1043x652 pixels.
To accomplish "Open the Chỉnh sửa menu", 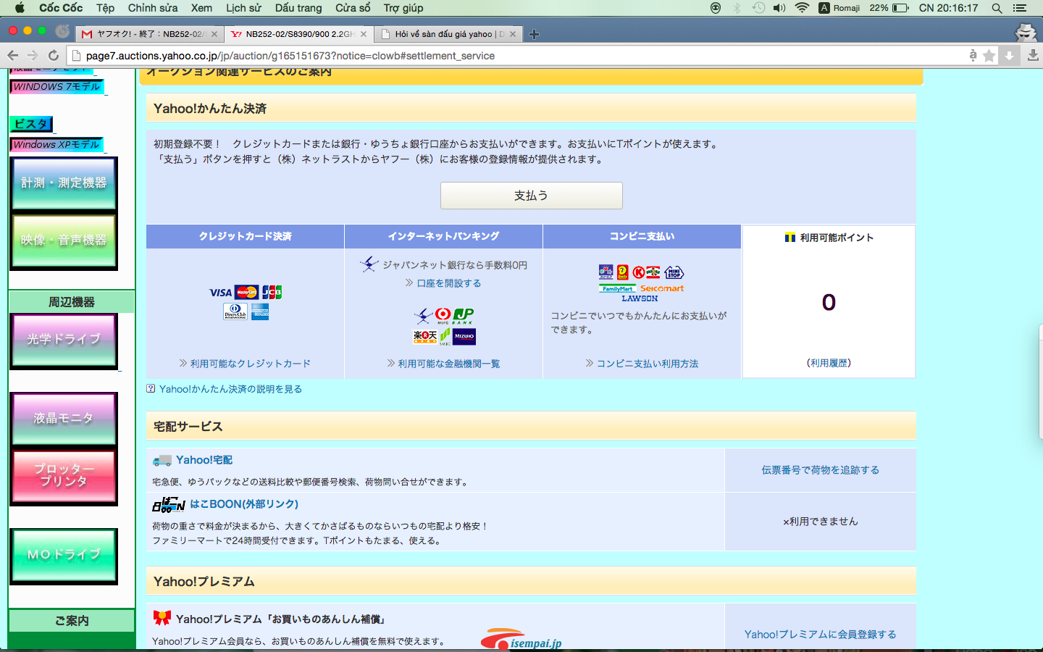I will (x=153, y=8).
